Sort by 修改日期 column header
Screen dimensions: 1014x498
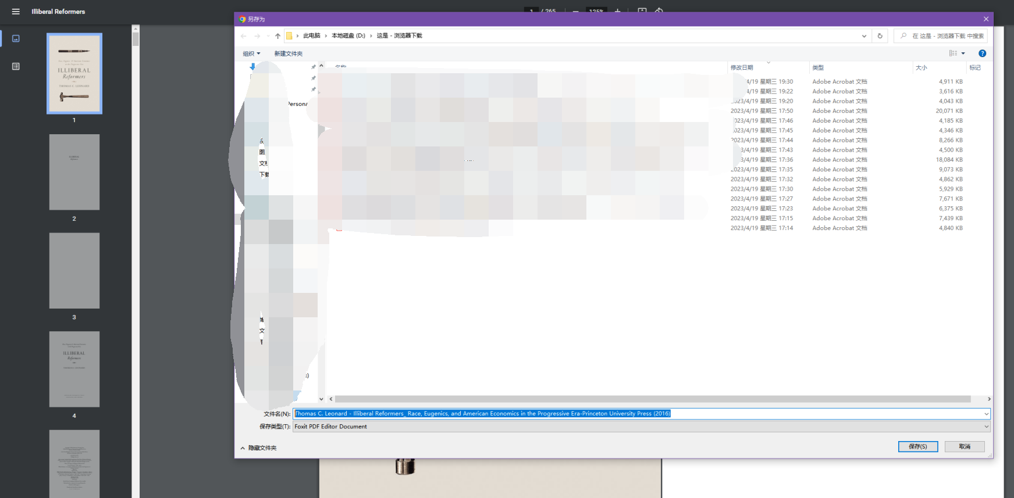(768, 67)
